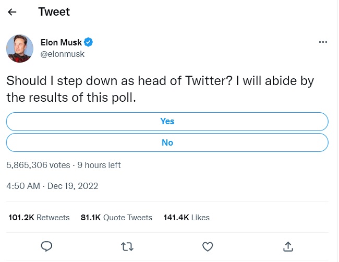Open the @elonmusk handle link

click(62, 54)
